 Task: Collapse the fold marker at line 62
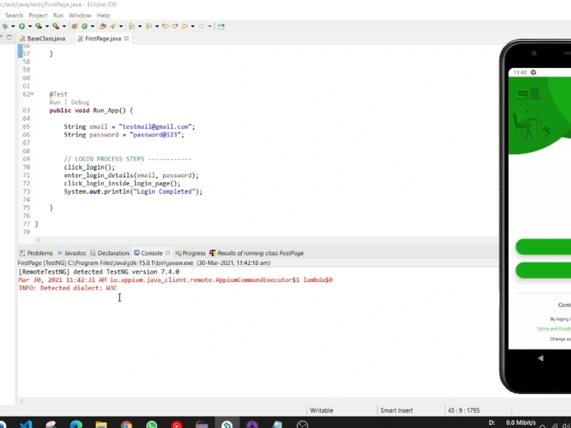(32, 94)
